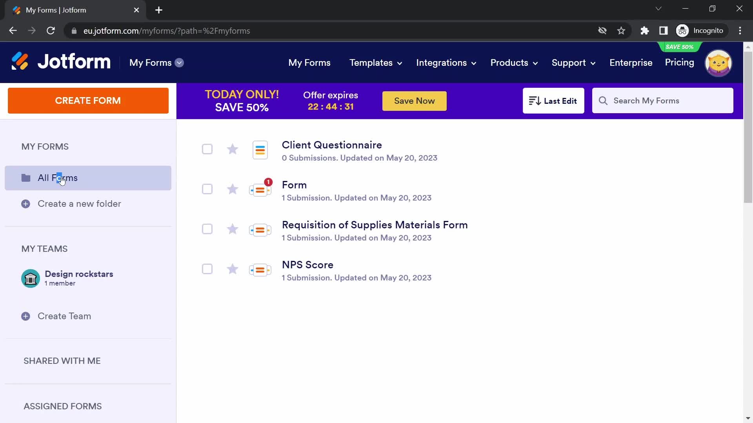
Task: Select the Pricing menu tab
Action: coord(680,63)
